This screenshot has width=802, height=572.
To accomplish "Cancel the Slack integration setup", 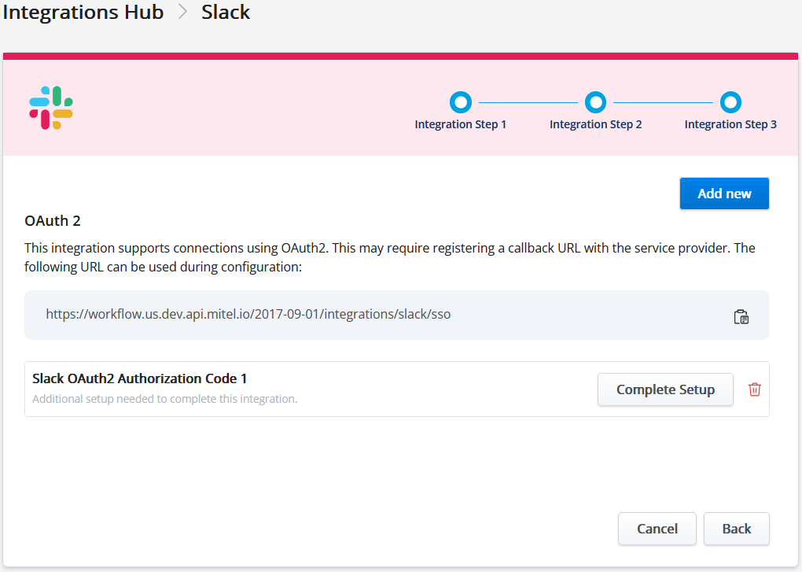I will pos(657,529).
